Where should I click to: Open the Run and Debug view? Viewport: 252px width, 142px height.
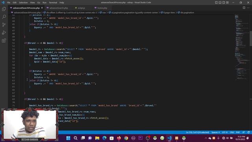pyautogui.click(x=4, y=32)
